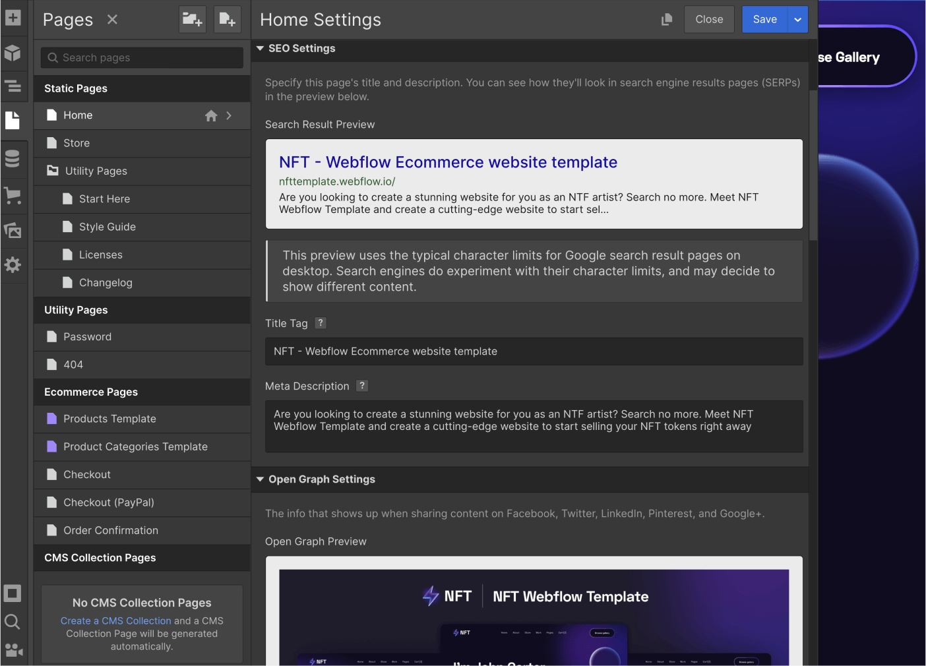This screenshot has height=666, width=926.
Task: Click the Save button
Action: (764, 19)
